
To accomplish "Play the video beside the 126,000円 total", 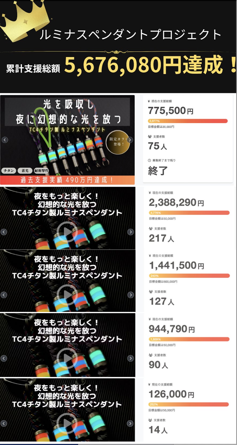I will click(x=67, y=423).
